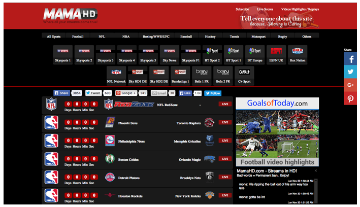Open the ESPN UK channel icon
This screenshot has width=360, height=207.
[x=276, y=55]
